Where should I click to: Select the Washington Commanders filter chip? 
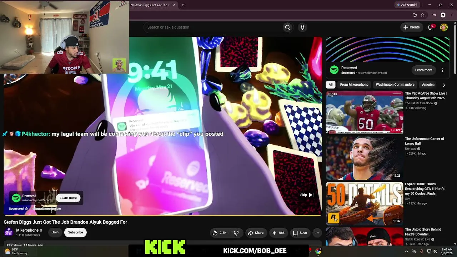(x=395, y=85)
